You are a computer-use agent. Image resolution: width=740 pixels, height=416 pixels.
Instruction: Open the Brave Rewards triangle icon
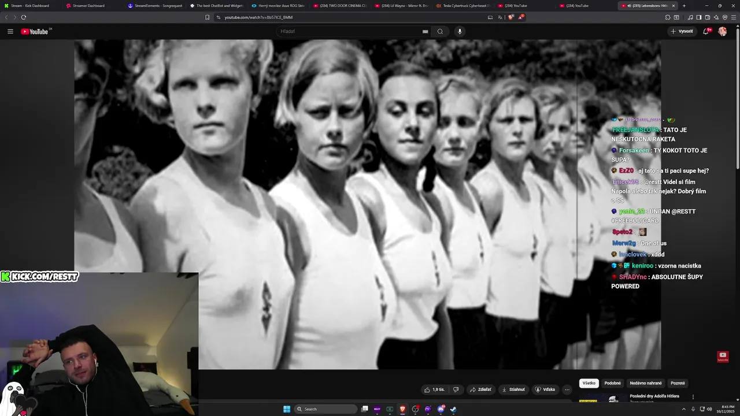(x=521, y=17)
